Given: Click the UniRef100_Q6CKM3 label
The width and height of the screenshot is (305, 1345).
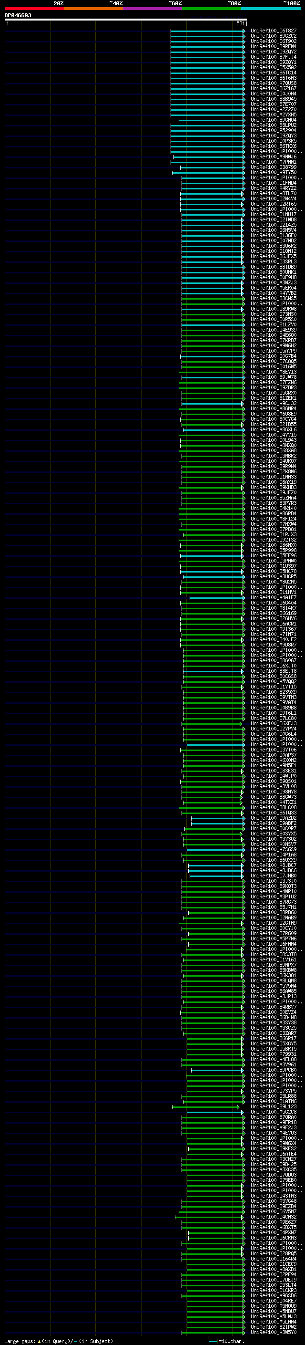Looking at the screenshot, I should coord(273,1238).
